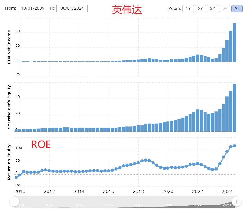Click the Return on Equity axis title
Screen dimensions: 245x212
click(9, 162)
